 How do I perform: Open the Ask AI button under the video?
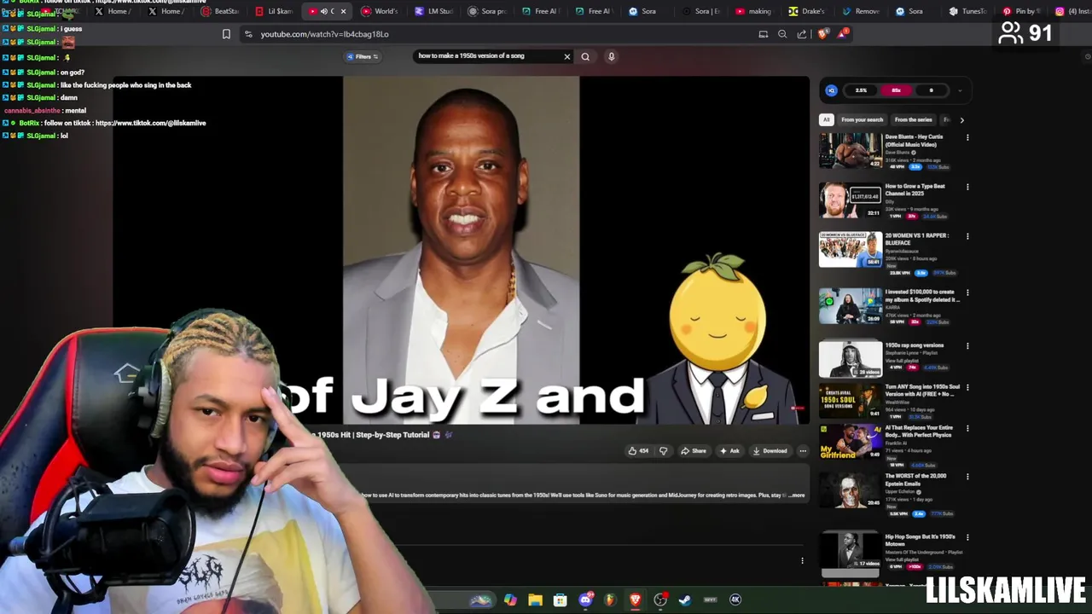pos(729,450)
